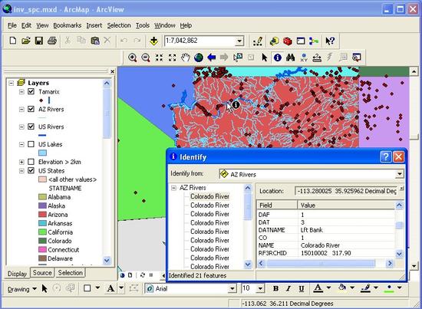Click the New Map File icon
Image resolution: width=422 pixels, height=309 pixels.
click(x=12, y=41)
